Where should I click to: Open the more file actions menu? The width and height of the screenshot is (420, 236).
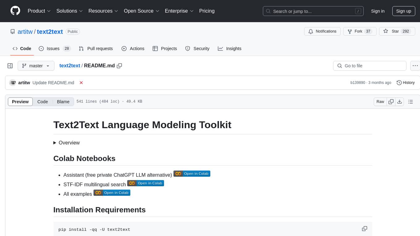pos(415,66)
